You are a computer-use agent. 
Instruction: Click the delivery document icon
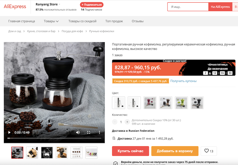tap(114, 138)
